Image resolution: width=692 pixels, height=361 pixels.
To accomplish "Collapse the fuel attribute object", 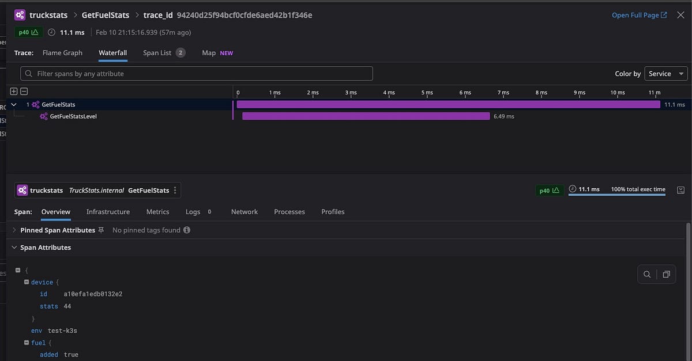I will pyautogui.click(x=27, y=343).
